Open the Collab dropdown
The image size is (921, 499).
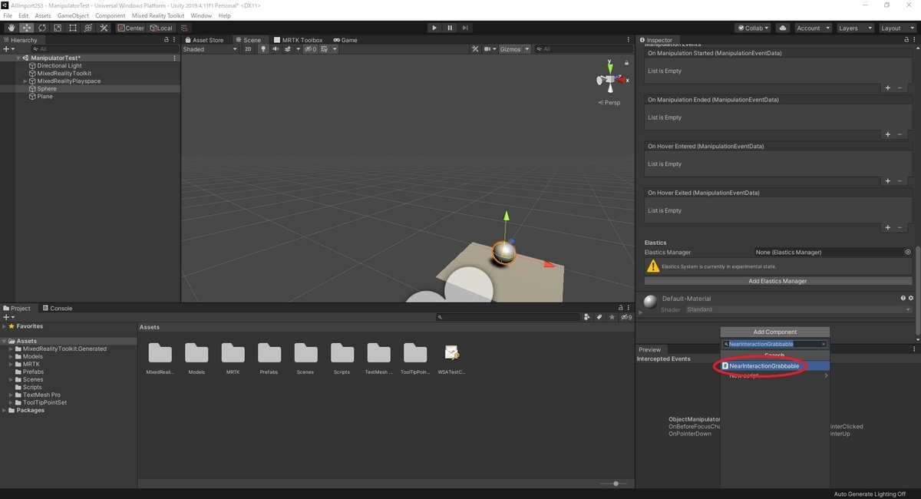[753, 28]
